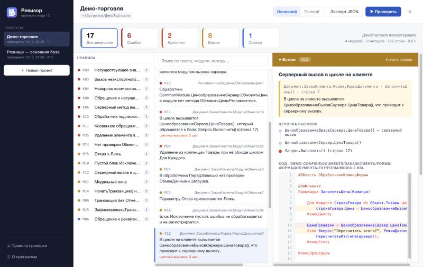Click the K12 badge in detail header

305,60
